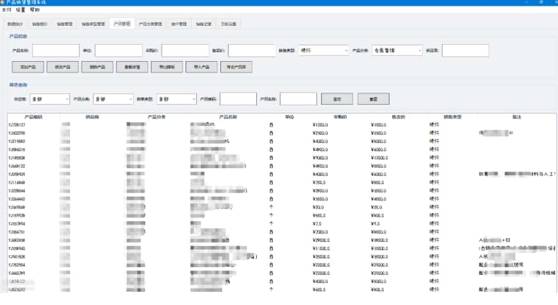Open the 销售类型 filter dropdown set to 全部
The image size is (558, 305).
pos(176,99)
